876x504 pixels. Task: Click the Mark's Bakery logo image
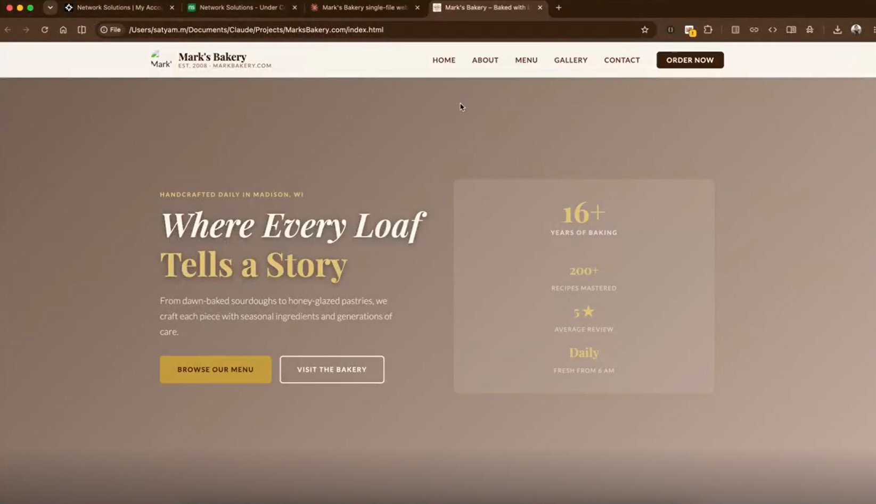(161, 60)
